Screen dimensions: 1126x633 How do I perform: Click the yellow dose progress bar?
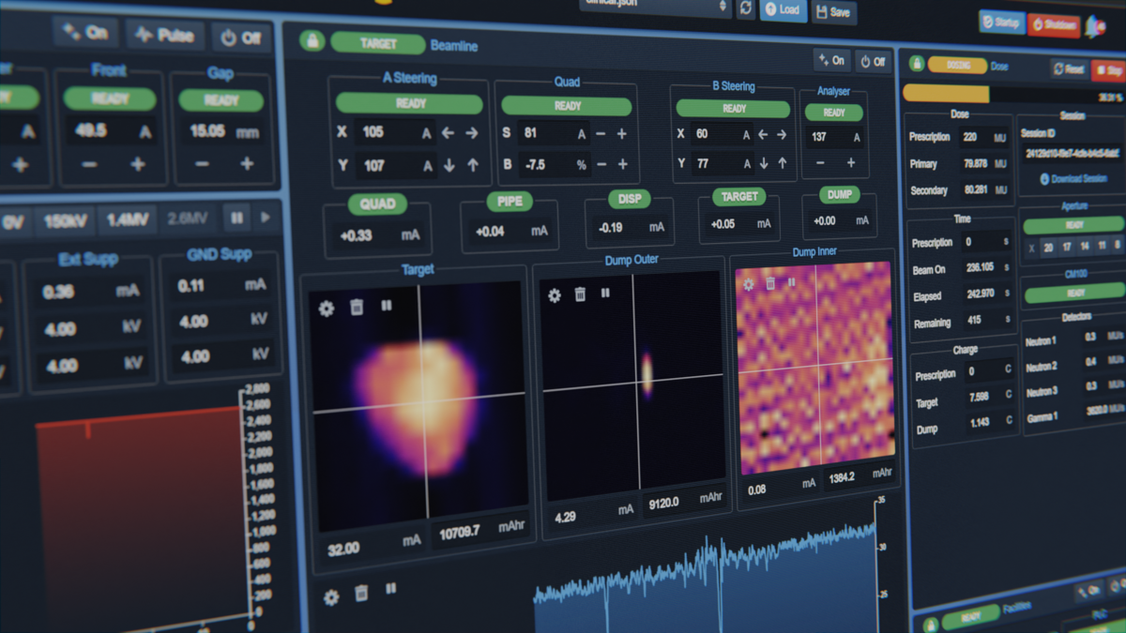[x=945, y=94]
